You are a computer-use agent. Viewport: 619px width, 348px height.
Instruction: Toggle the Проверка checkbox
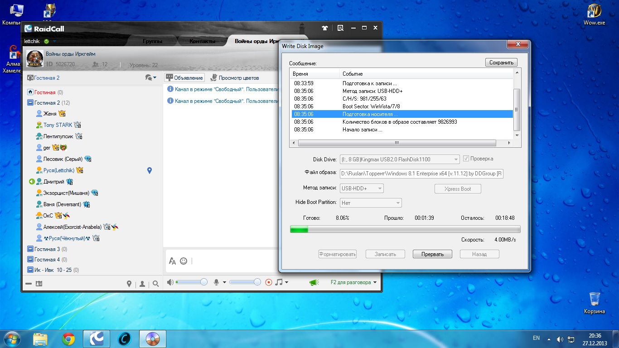click(x=466, y=159)
